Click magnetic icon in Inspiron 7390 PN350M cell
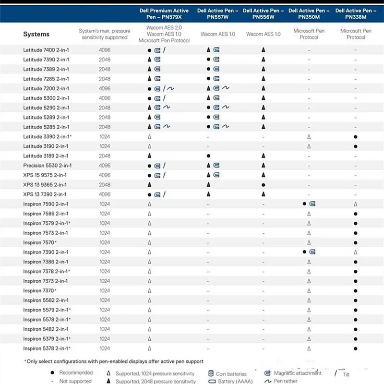The width and height of the screenshot is (384, 384). tap(312, 252)
